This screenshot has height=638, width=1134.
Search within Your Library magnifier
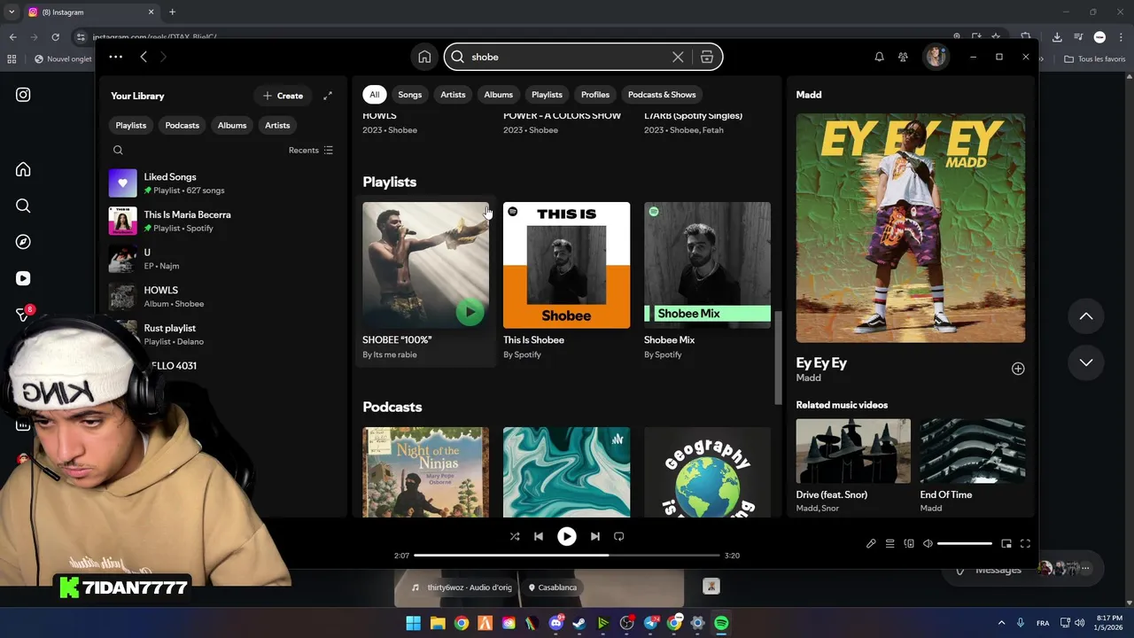click(x=118, y=151)
